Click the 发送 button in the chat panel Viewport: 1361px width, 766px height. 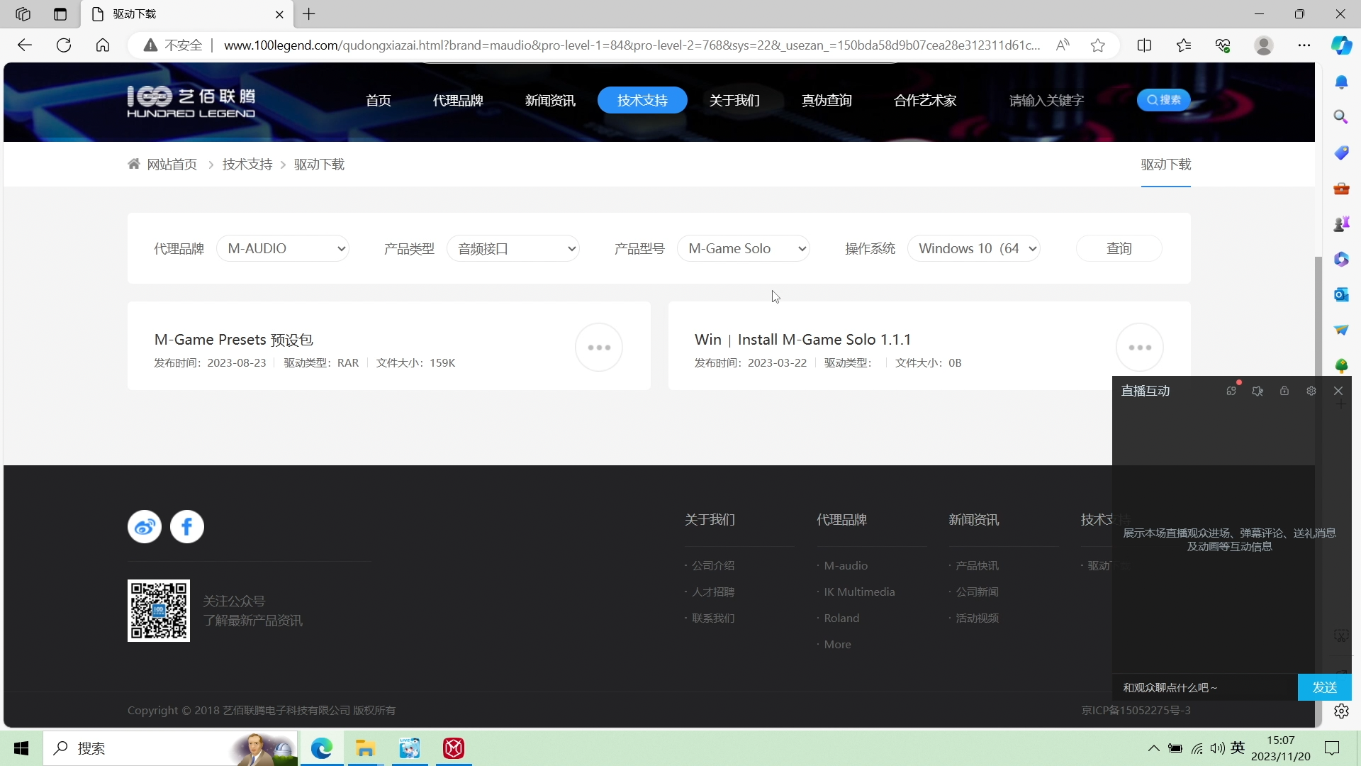1325,687
